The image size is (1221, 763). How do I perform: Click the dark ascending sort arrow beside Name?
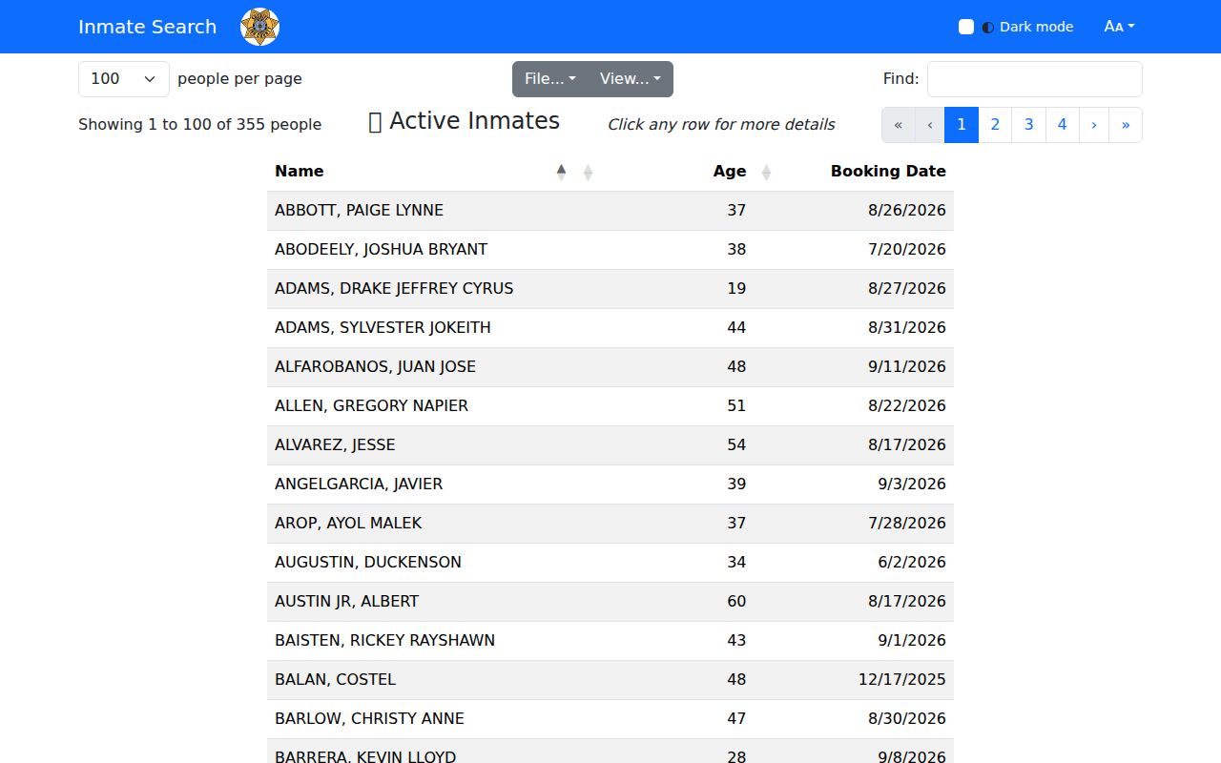pyautogui.click(x=561, y=171)
